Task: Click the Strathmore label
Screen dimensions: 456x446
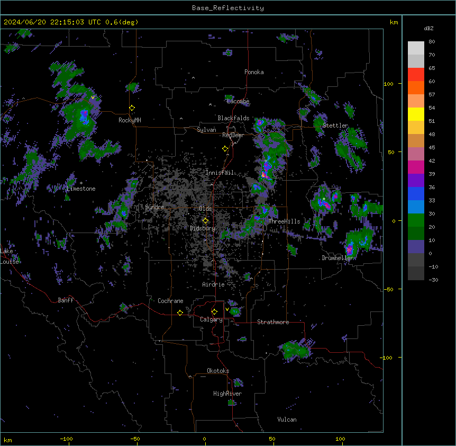Action: point(273,322)
